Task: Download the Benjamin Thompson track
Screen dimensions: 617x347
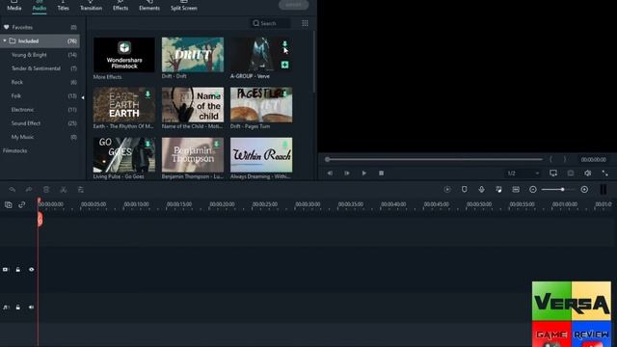Action: click(216, 145)
